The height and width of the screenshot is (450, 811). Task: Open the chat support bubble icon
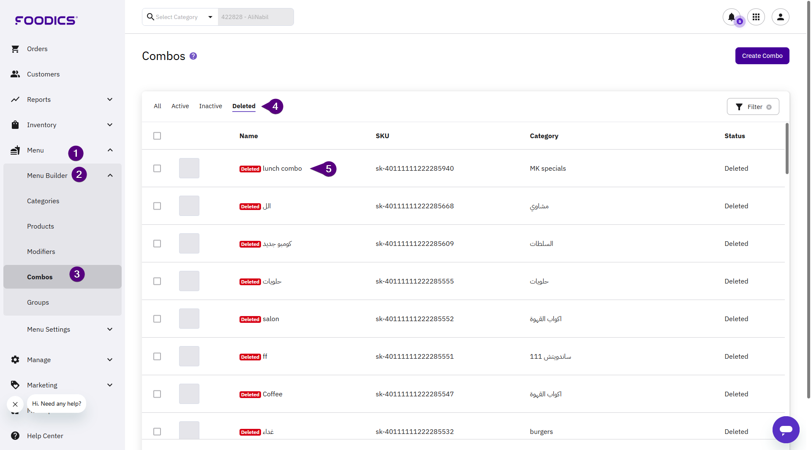click(786, 430)
